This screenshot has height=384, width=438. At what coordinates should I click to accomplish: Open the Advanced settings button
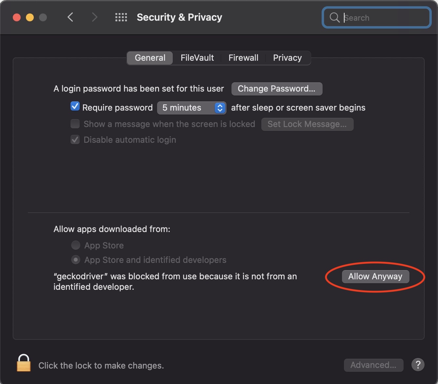[373, 365]
